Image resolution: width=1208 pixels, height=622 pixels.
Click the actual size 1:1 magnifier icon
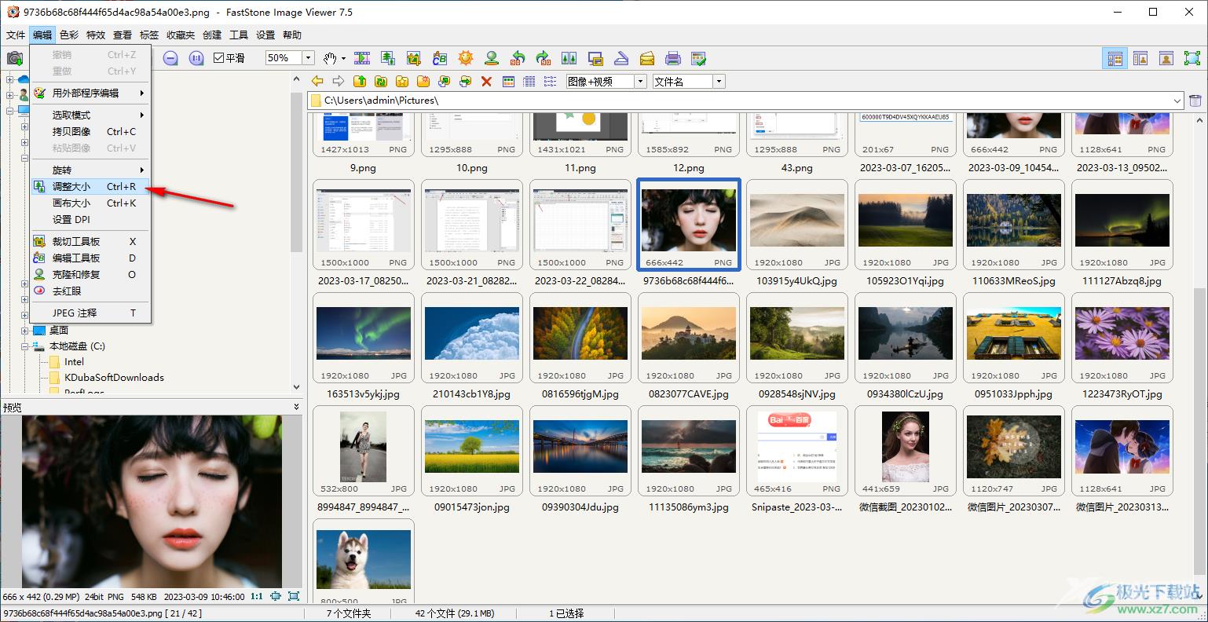196,58
